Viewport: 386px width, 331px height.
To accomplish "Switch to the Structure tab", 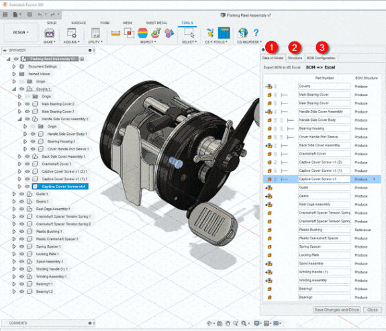I will coord(295,58).
